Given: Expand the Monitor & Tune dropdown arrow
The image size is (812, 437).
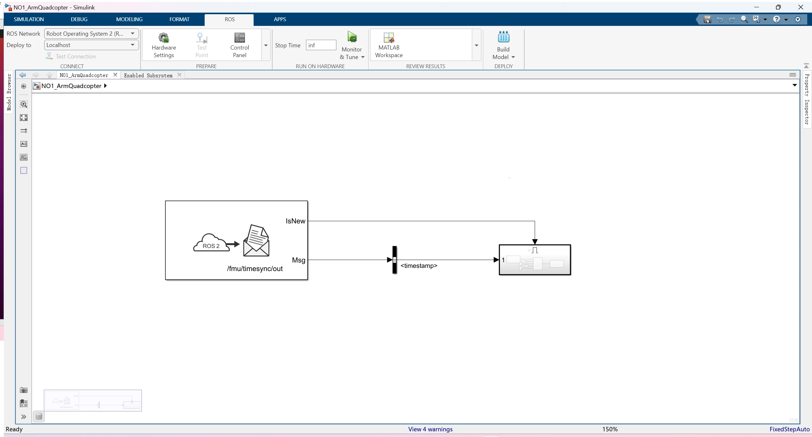Looking at the screenshot, I should pos(363,57).
